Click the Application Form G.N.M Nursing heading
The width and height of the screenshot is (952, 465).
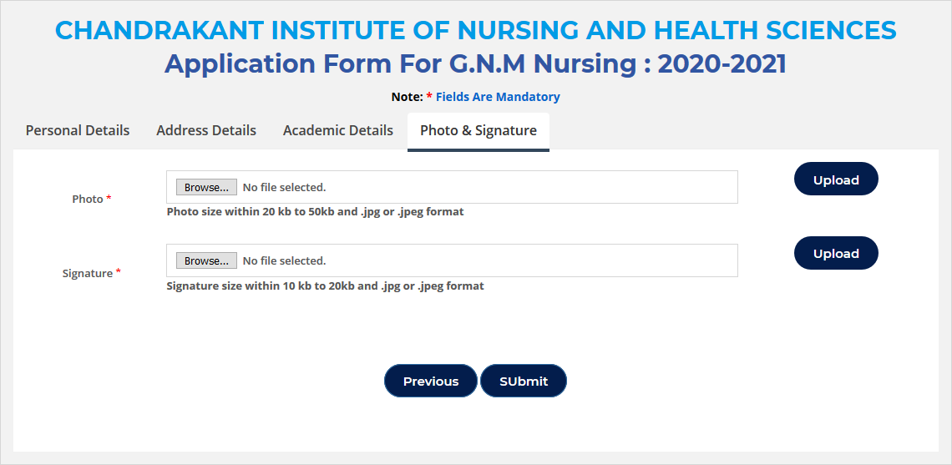click(x=475, y=63)
